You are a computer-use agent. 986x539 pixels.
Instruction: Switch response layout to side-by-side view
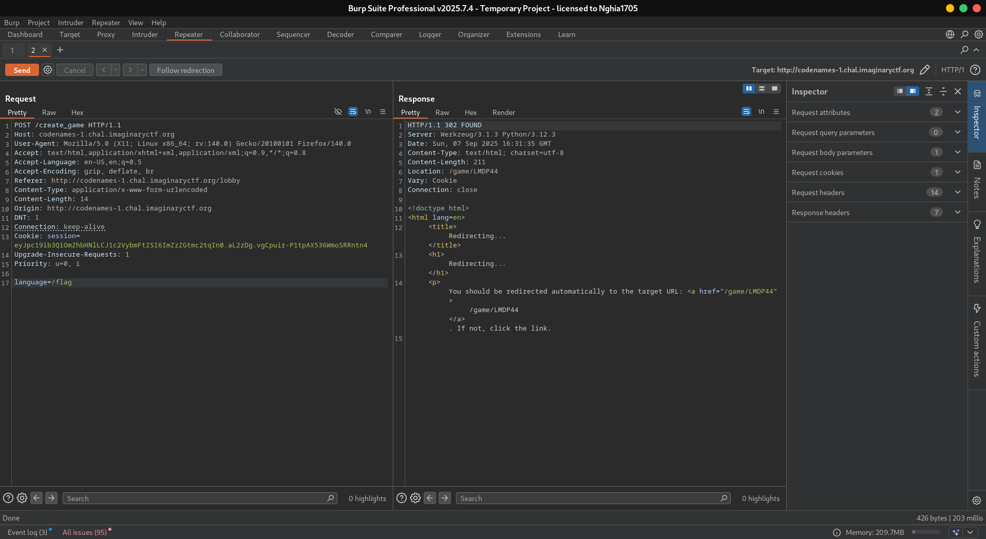(749, 89)
